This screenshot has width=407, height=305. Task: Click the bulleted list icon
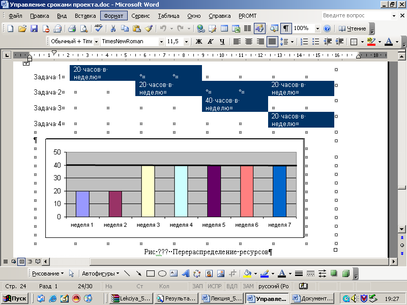point(315,42)
